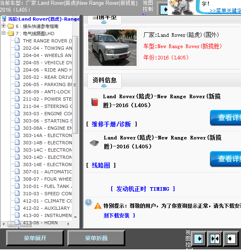Viewport: 241px width, 251px height.
Task: Open the 维修手册/诊断 link
Action: [x=111, y=124]
